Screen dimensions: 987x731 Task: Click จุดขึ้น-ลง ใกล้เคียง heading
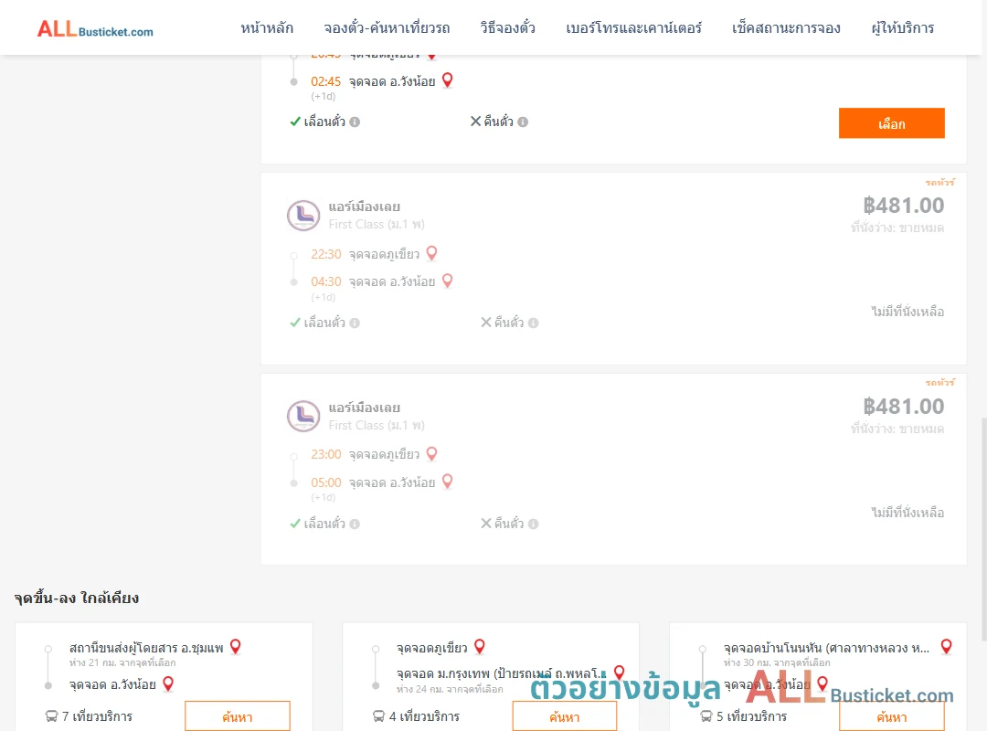pyautogui.click(x=77, y=598)
